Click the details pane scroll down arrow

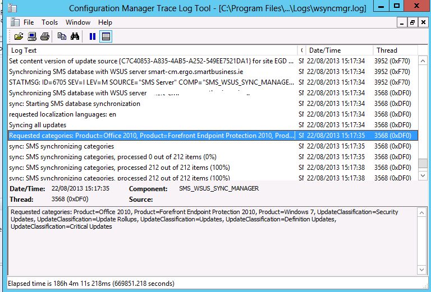(x=422, y=270)
